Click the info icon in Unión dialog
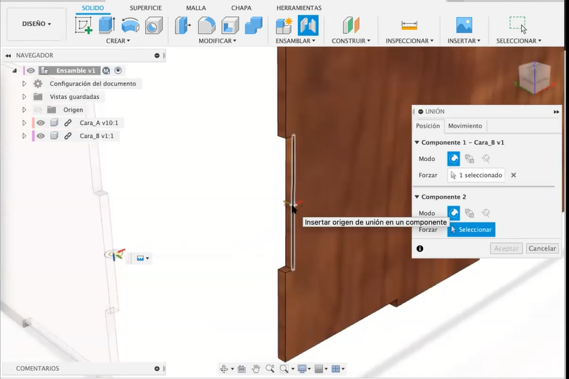 pos(420,248)
